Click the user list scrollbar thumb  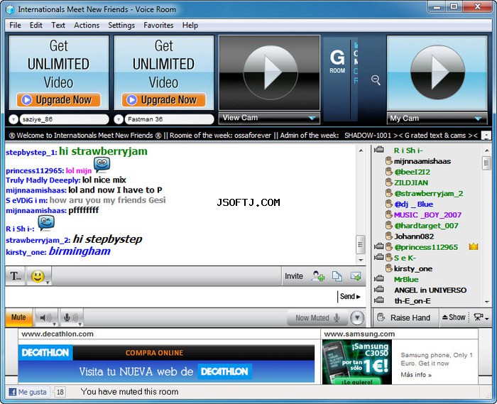point(486,163)
